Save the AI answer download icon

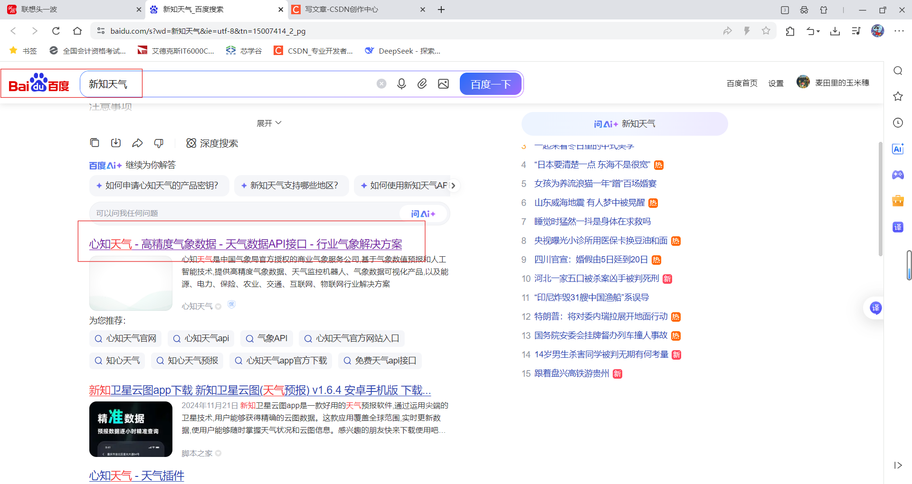coord(116,143)
